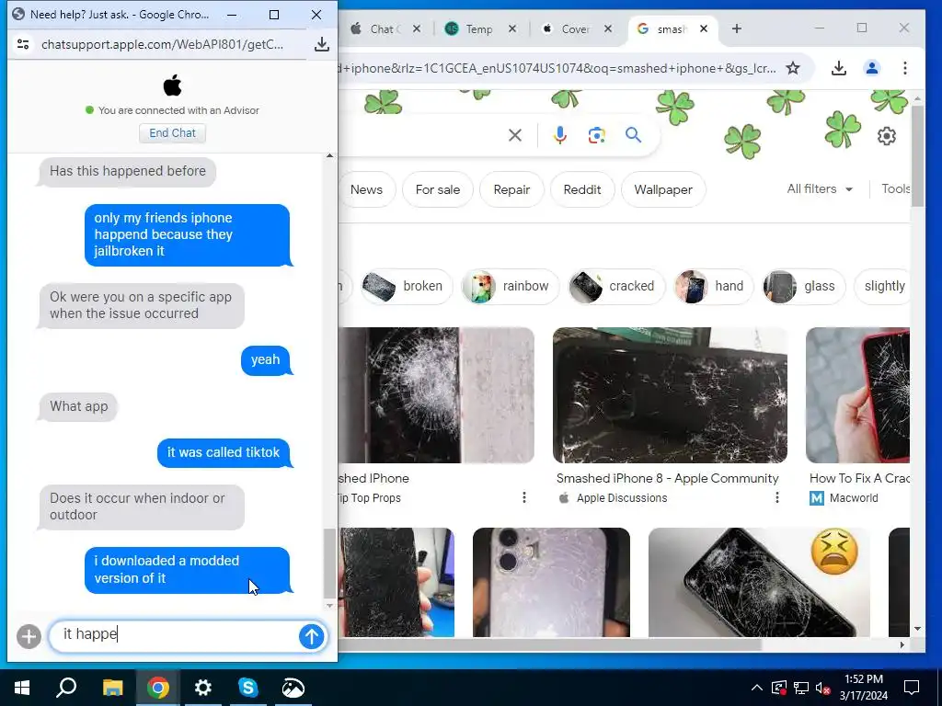Select the For sale filter chip
The image size is (942, 706).
437,189
